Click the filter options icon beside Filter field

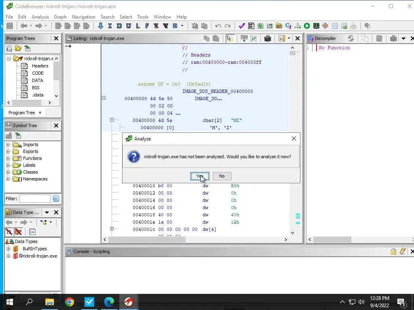(x=56, y=199)
